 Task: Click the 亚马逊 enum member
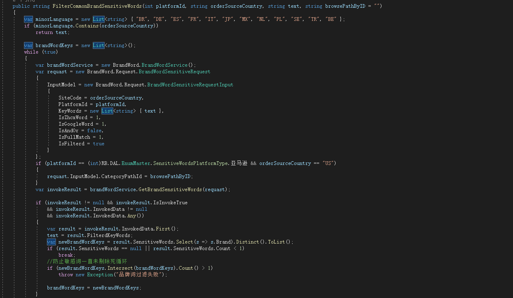click(239, 163)
